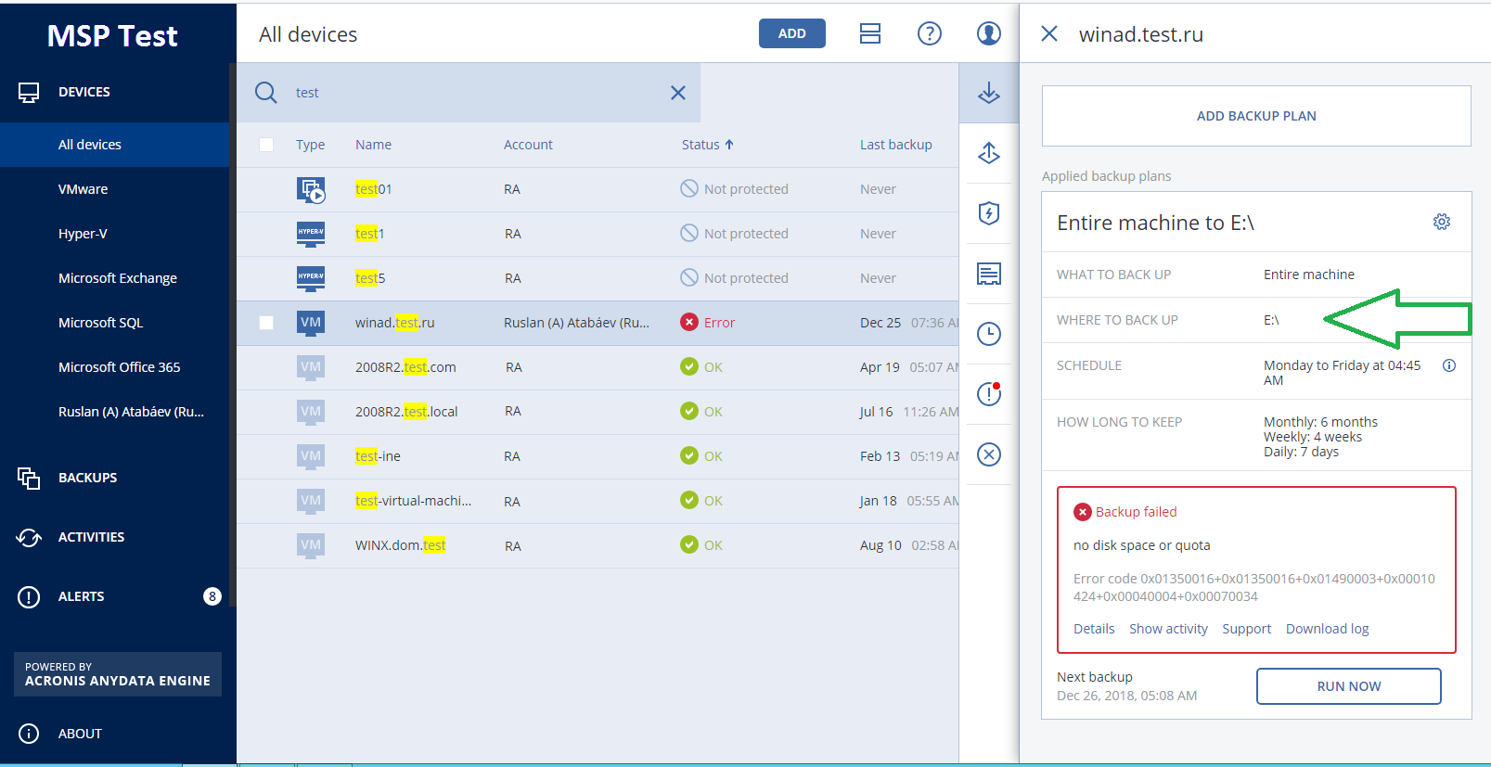Image resolution: width=1491 pixels, height=767 pixels.
Task: Sort by the Name column header
Action: 373,145
